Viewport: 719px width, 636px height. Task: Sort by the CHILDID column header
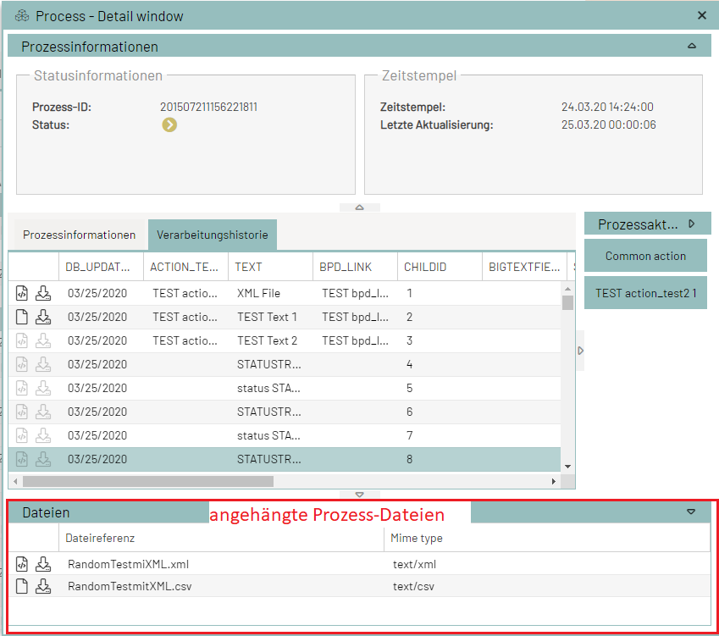(439, 267)
